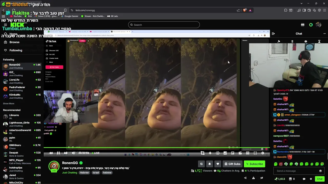Unfollow RonenGG with the heart button

click(218, 164)
